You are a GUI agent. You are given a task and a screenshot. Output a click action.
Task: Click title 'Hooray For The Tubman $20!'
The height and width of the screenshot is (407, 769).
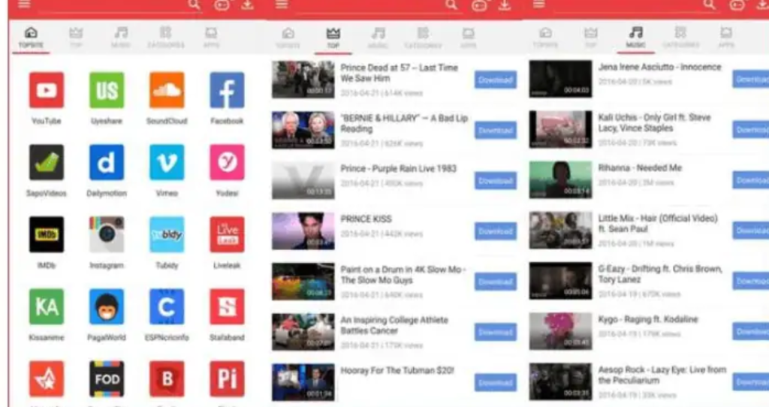pos(397,371)
